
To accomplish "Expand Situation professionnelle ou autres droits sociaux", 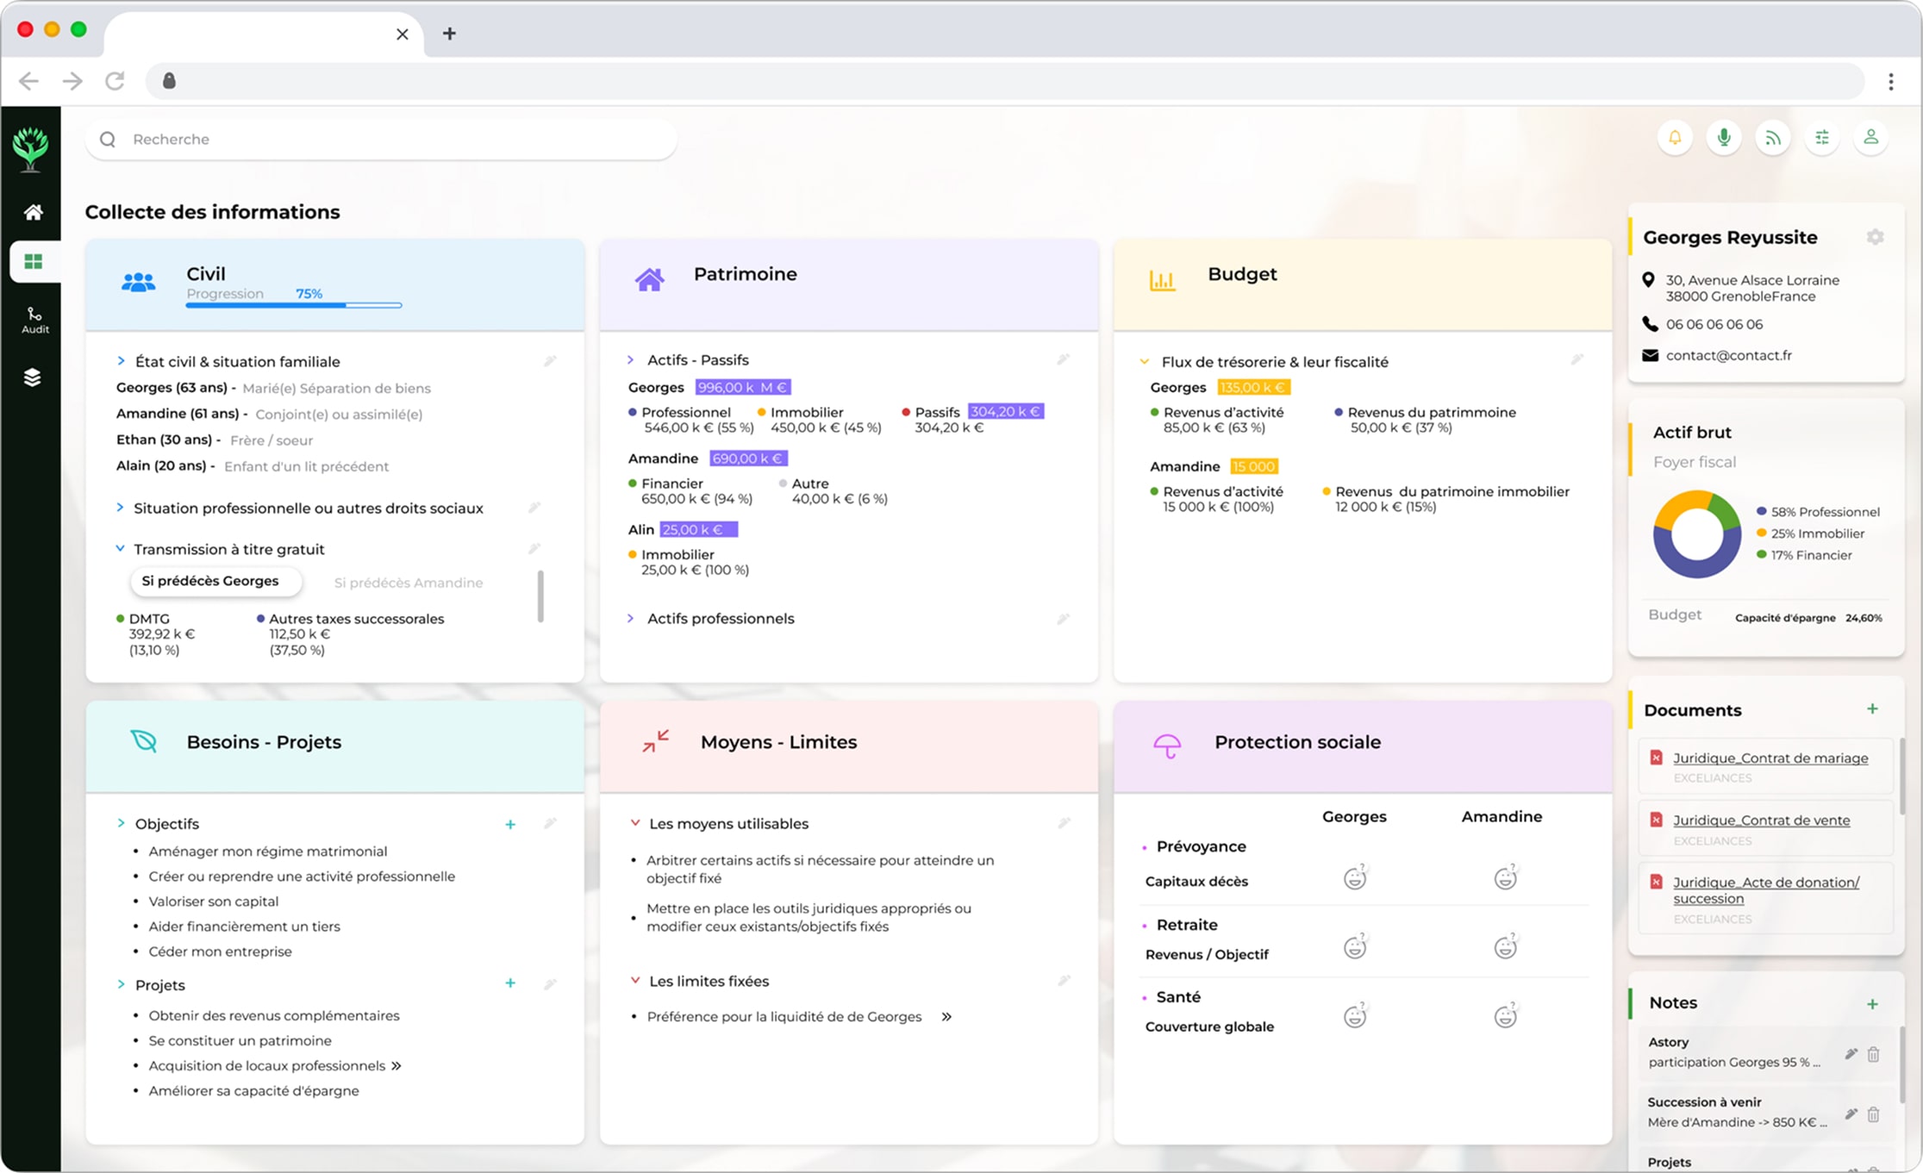I will coord(308,509).
